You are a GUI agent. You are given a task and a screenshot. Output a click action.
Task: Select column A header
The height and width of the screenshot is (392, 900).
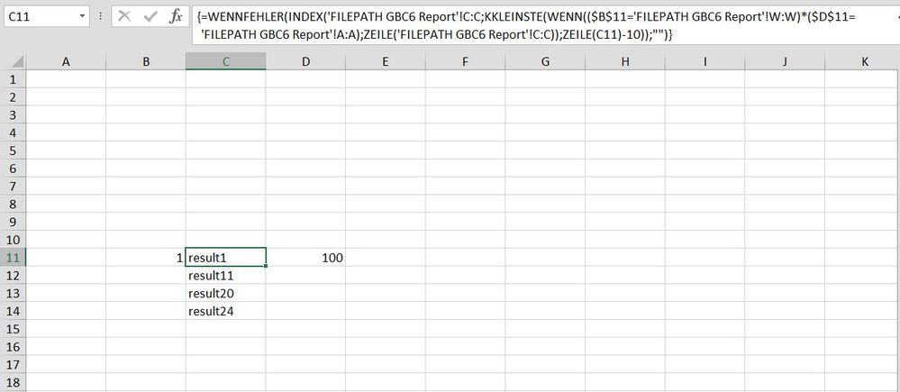pos(66,61)
